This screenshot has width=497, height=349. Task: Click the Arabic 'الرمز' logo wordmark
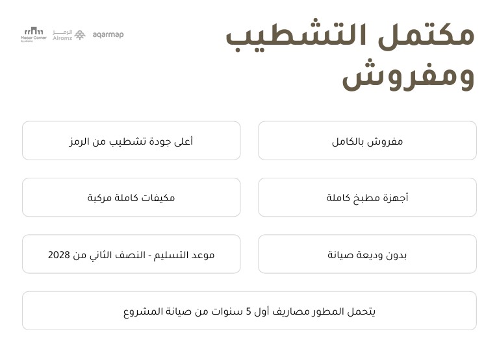point(61,31)
